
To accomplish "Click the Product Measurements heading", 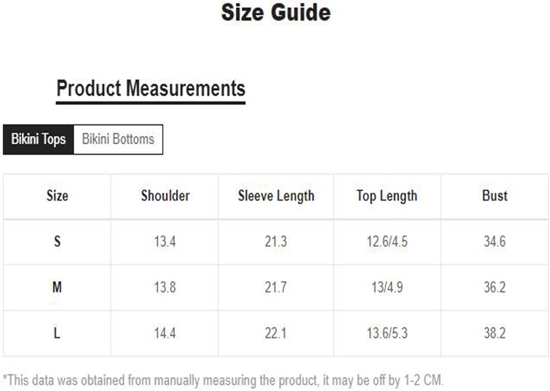I will pyautogui.click(x=151, y=89).
